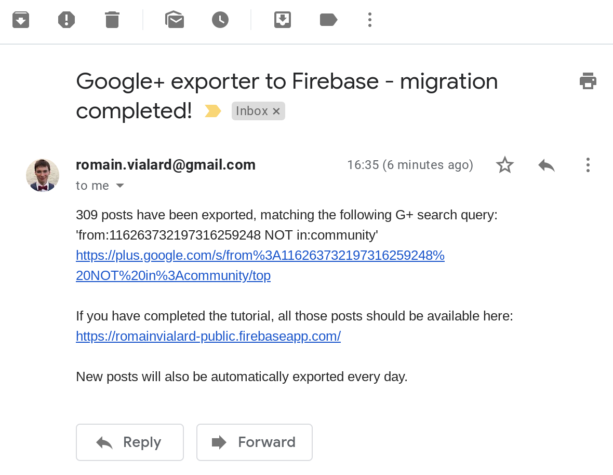613x475 pixels.
Task: Open the plus.google.com search link
Action: (x=260, y=256)
